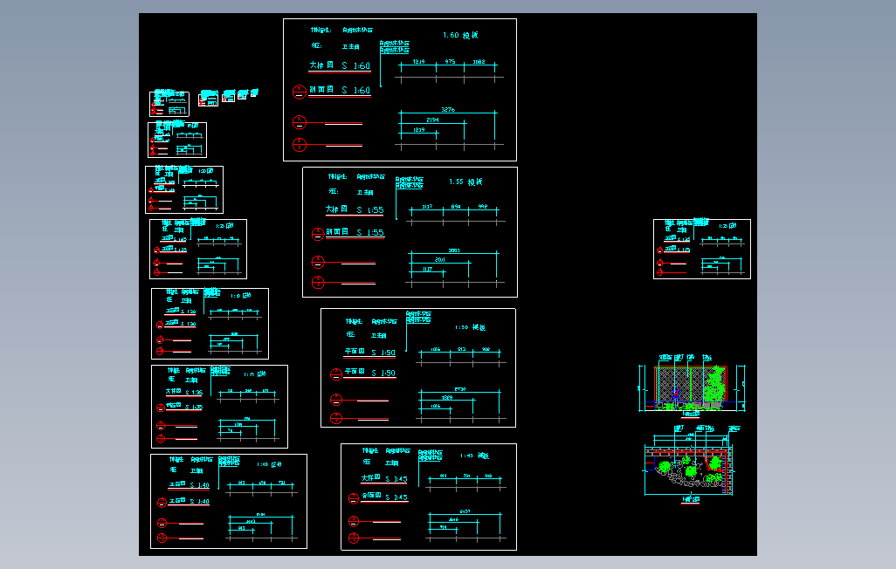Select the 2194 dimension in the 1.60 frame

click(x=432, y=120)
